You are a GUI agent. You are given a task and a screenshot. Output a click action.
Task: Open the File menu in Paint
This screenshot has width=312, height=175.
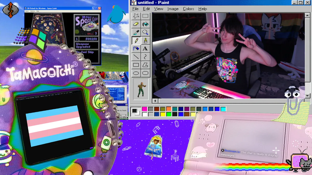(x=135, y=9)
